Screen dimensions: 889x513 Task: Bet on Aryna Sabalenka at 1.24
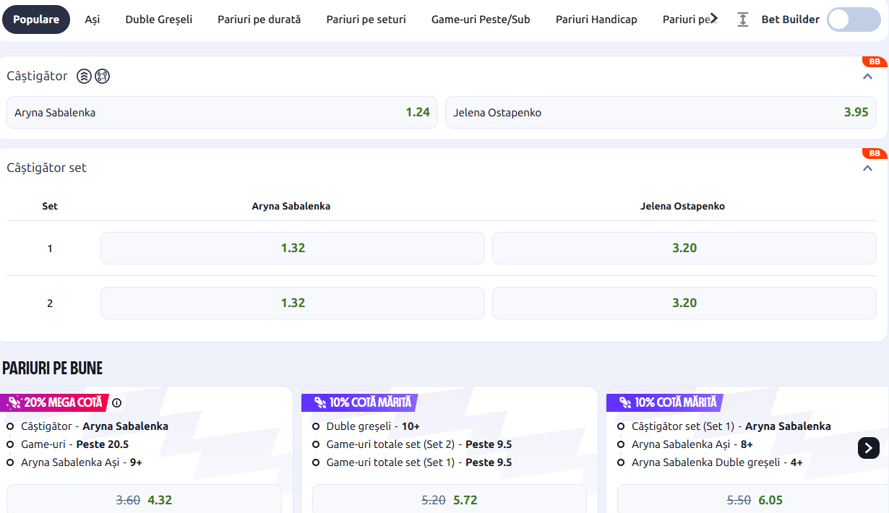click(x=223, y=113)
